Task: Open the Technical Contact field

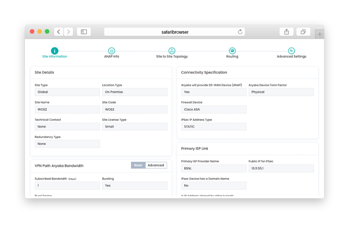Action: coord(67,126)
